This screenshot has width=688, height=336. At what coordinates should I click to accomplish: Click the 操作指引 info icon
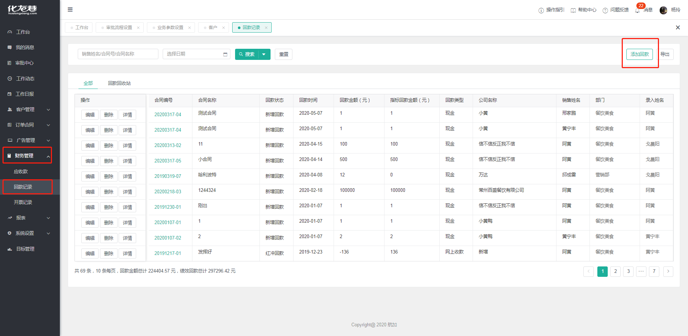541,10
